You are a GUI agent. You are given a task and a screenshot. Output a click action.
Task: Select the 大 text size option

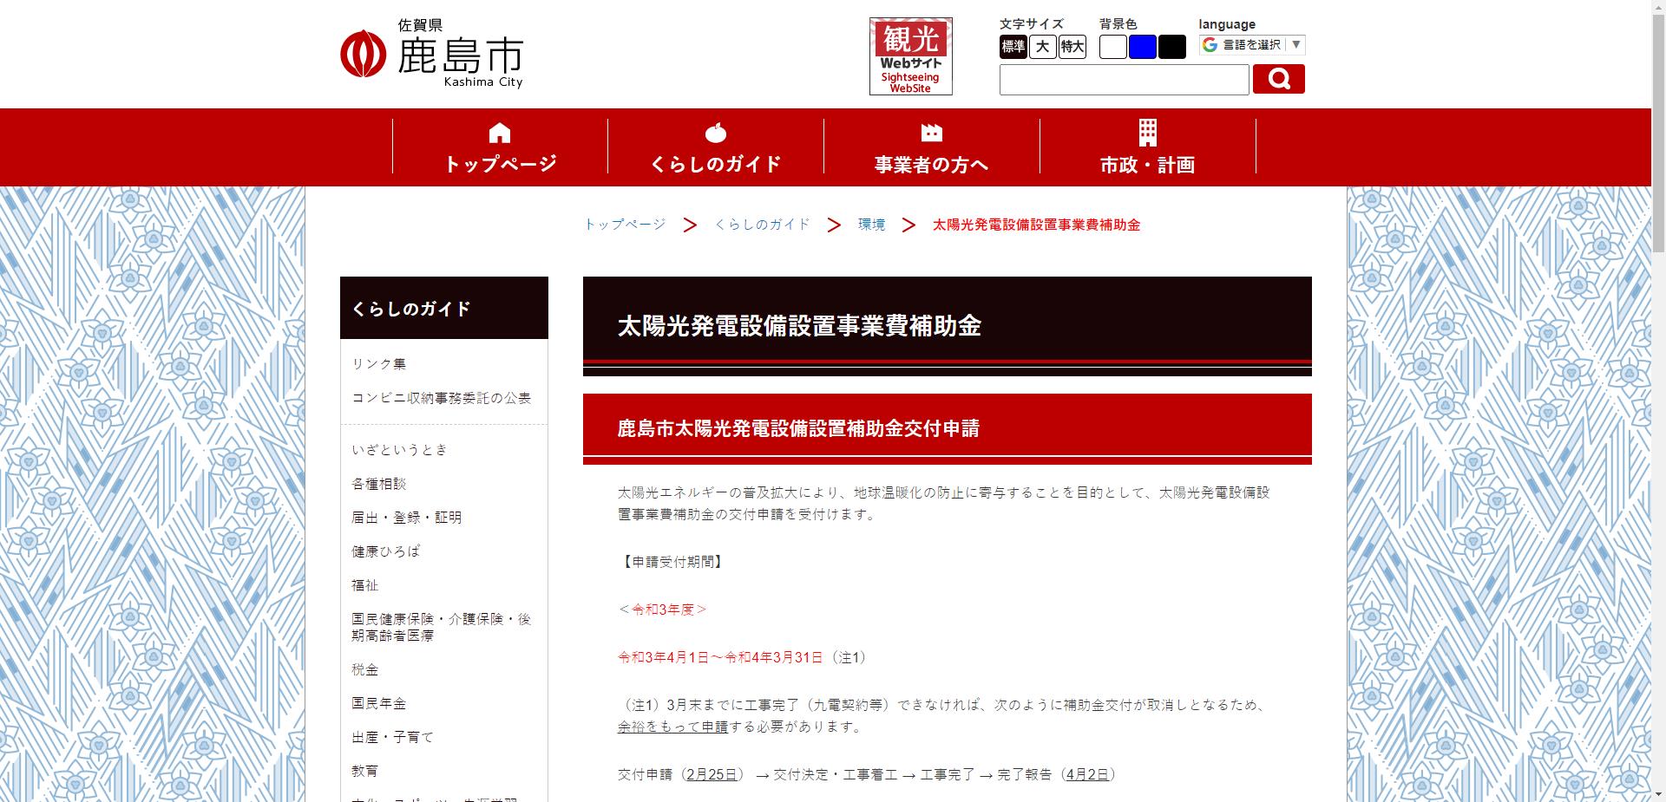tap(1044, 48)
